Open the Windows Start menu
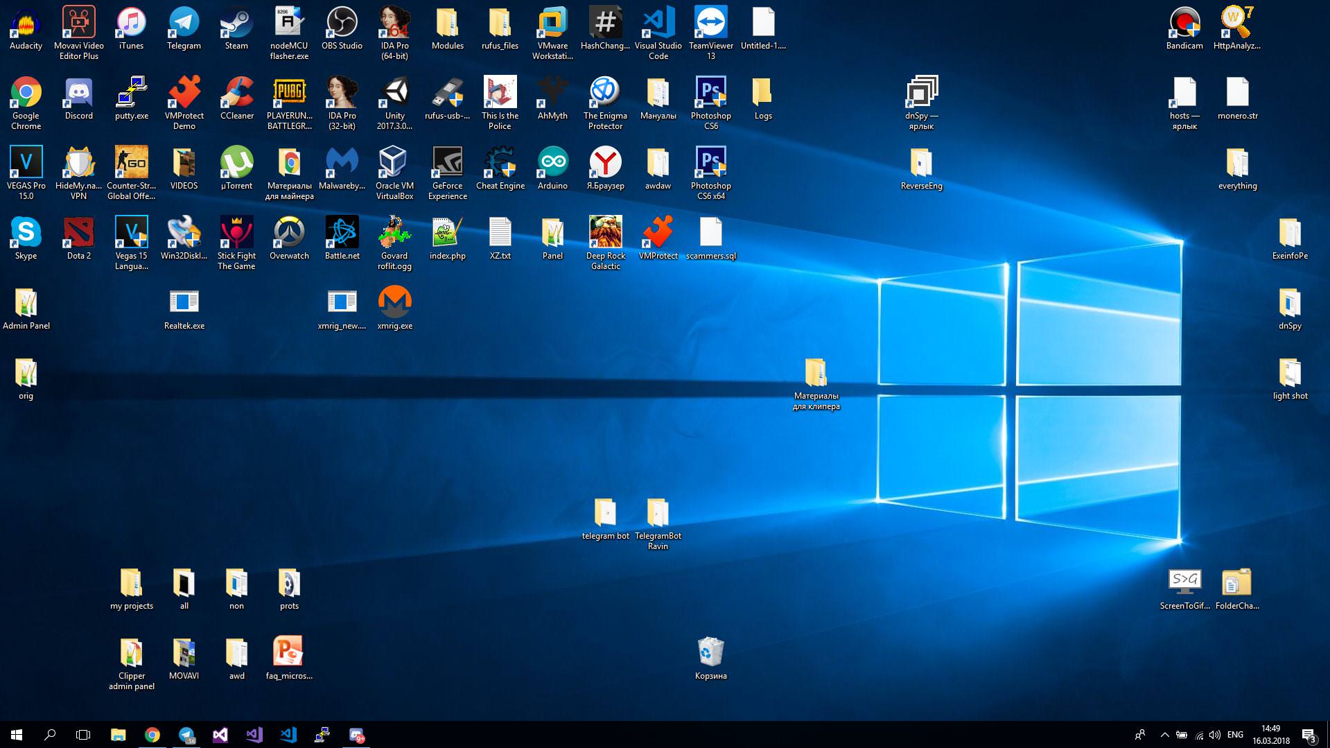This screenshot has width=1330, height=748. (x=17, y=734)
